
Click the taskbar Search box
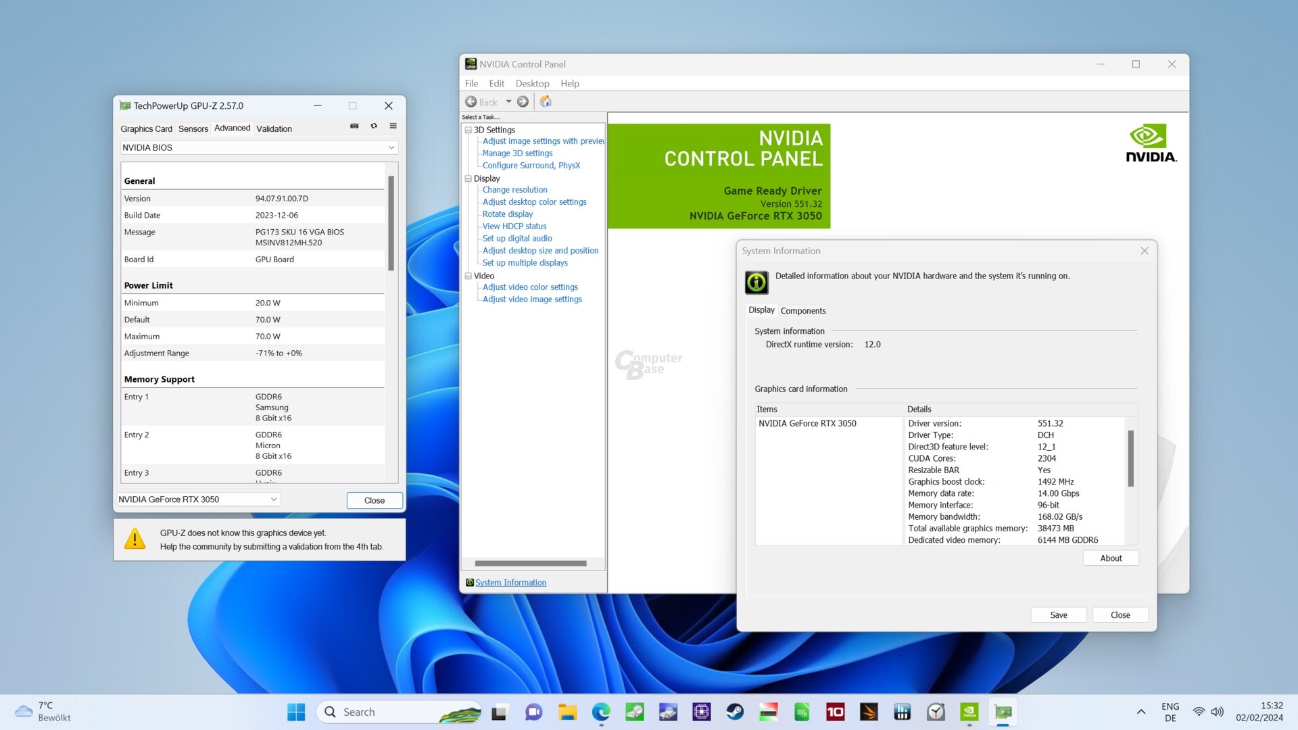pos(399,712)
